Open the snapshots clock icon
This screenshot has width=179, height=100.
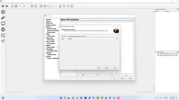(x=12, y=6)
